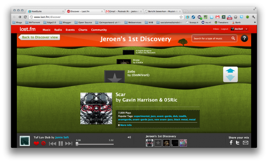Skip to the next track
This screenshot has height=163, width=268.
69,144
